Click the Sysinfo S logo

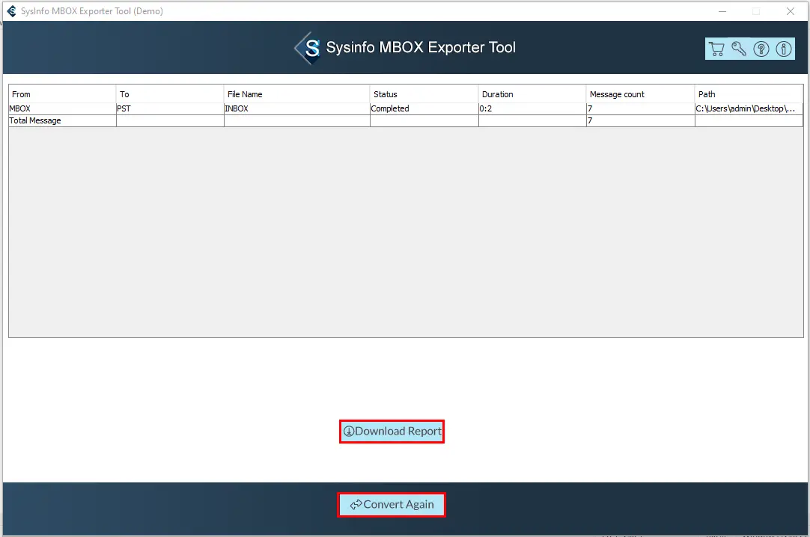pos(308,48)
